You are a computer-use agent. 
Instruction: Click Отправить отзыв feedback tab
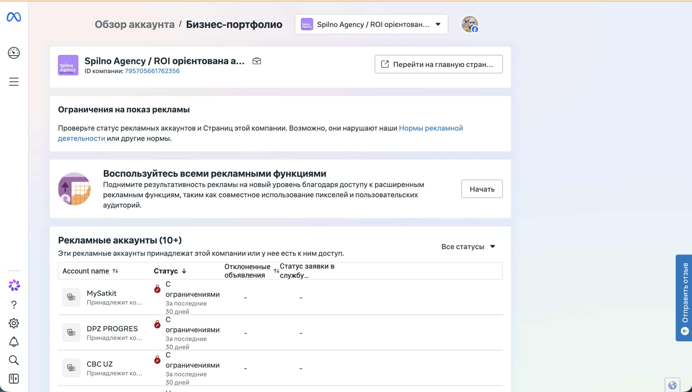tap(684, 298)
